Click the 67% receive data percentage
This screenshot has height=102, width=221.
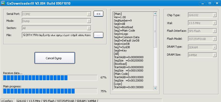(104, 77)
